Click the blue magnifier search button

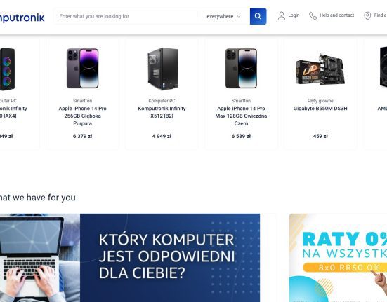click(x=258, y=16)
